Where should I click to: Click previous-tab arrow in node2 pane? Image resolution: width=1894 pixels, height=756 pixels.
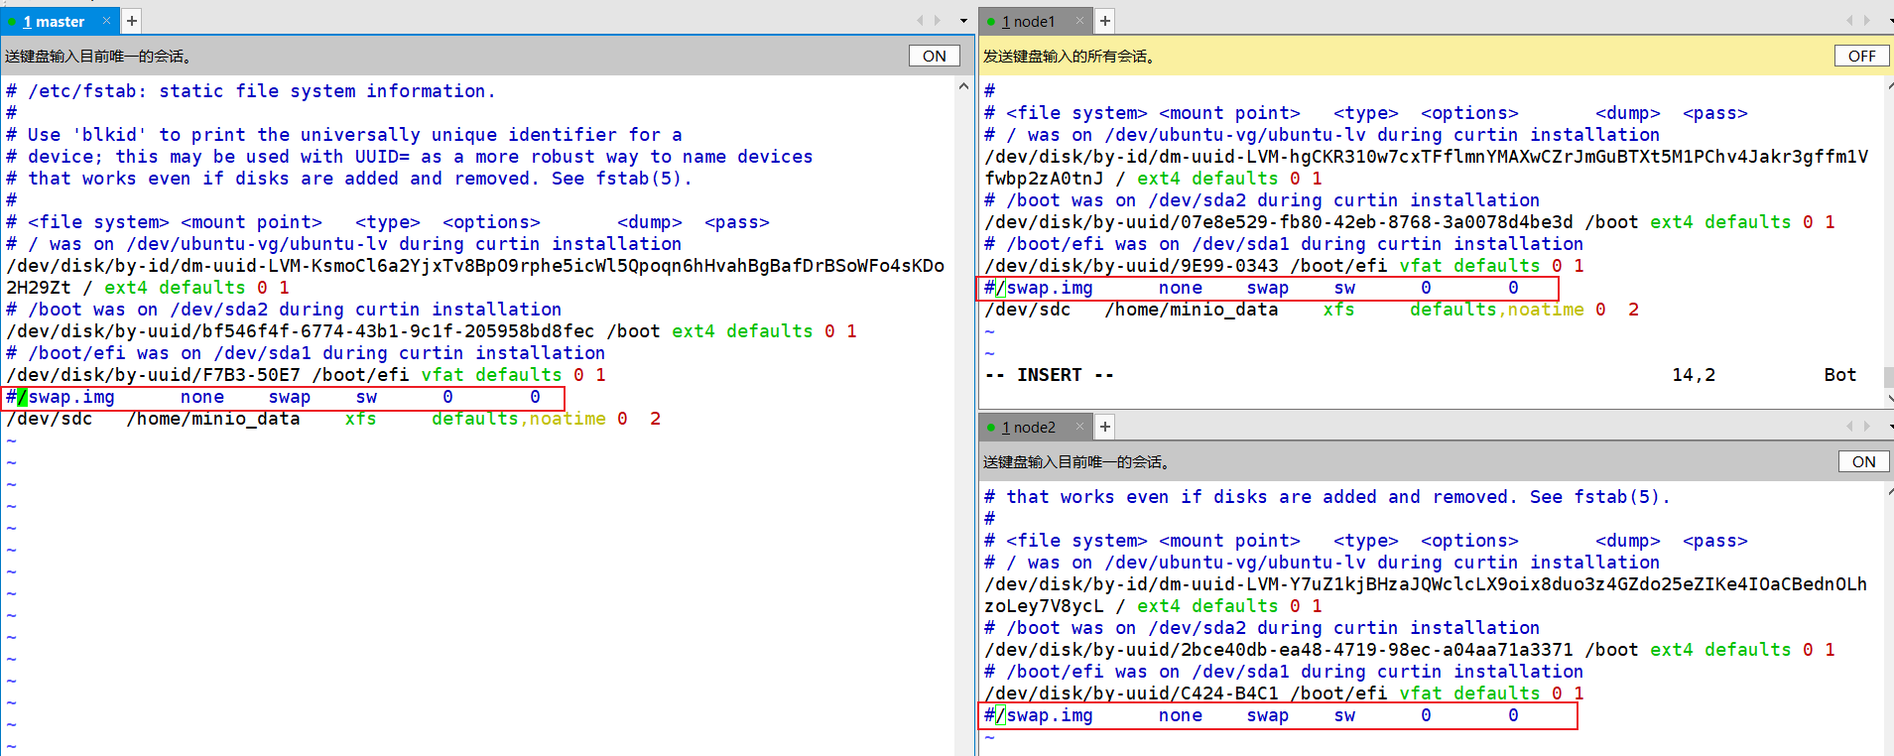(x=1849, y=427)
